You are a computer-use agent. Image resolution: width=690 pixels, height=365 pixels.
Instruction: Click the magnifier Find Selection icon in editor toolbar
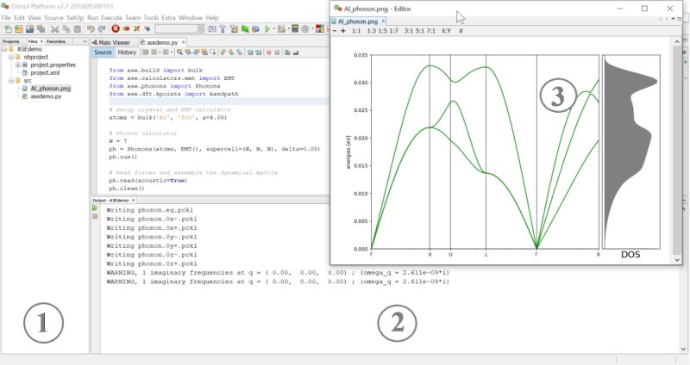click(179, 53)
